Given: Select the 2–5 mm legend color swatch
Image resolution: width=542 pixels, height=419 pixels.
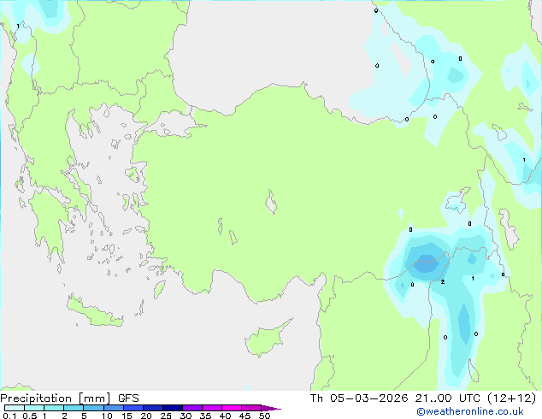Looking at the screenshot, I should click(74, 408).
